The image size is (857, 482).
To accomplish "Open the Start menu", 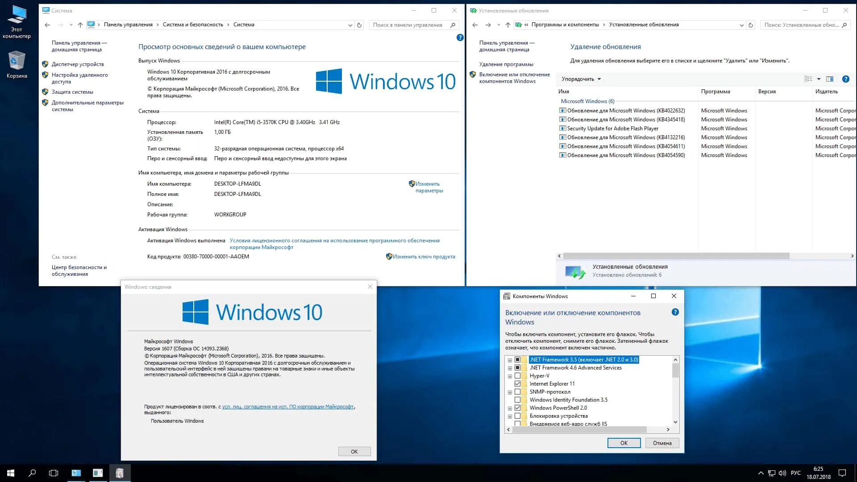I will (x=11, y=473).
